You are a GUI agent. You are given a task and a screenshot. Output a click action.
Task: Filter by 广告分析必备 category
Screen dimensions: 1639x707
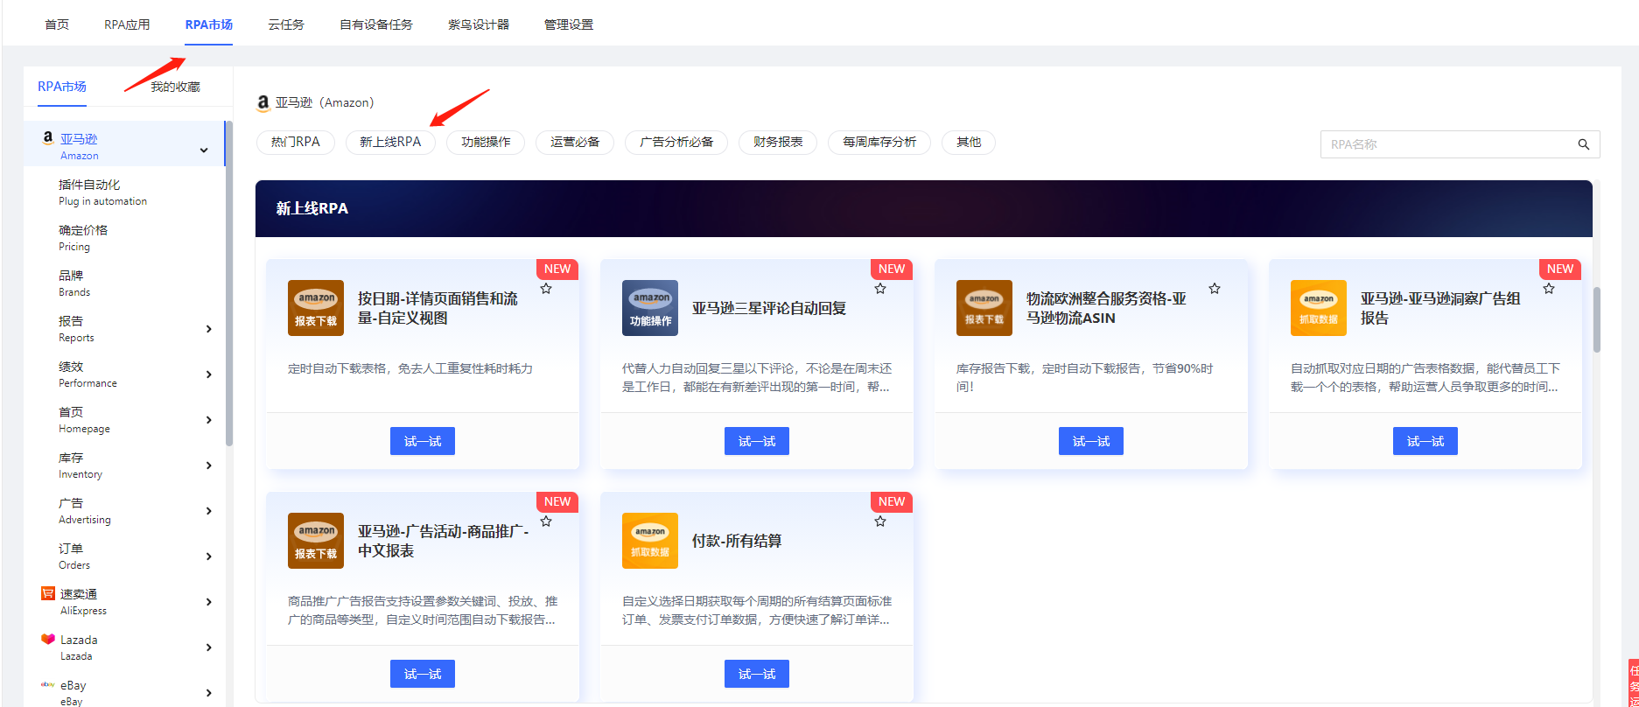(676, 142)
